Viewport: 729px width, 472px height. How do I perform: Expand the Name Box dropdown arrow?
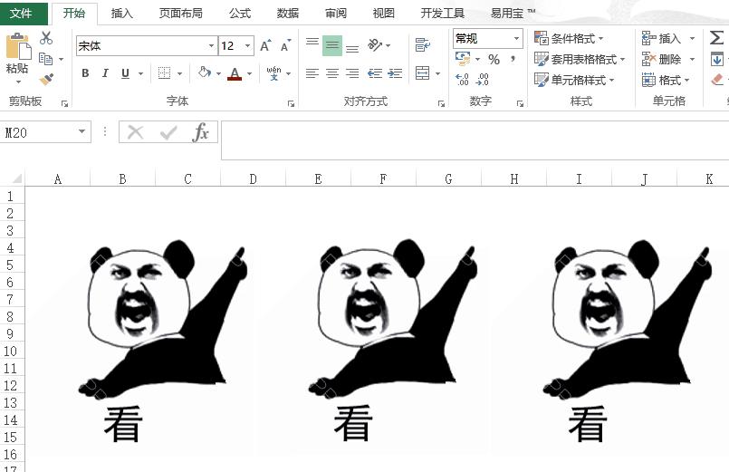click(82, 131)
